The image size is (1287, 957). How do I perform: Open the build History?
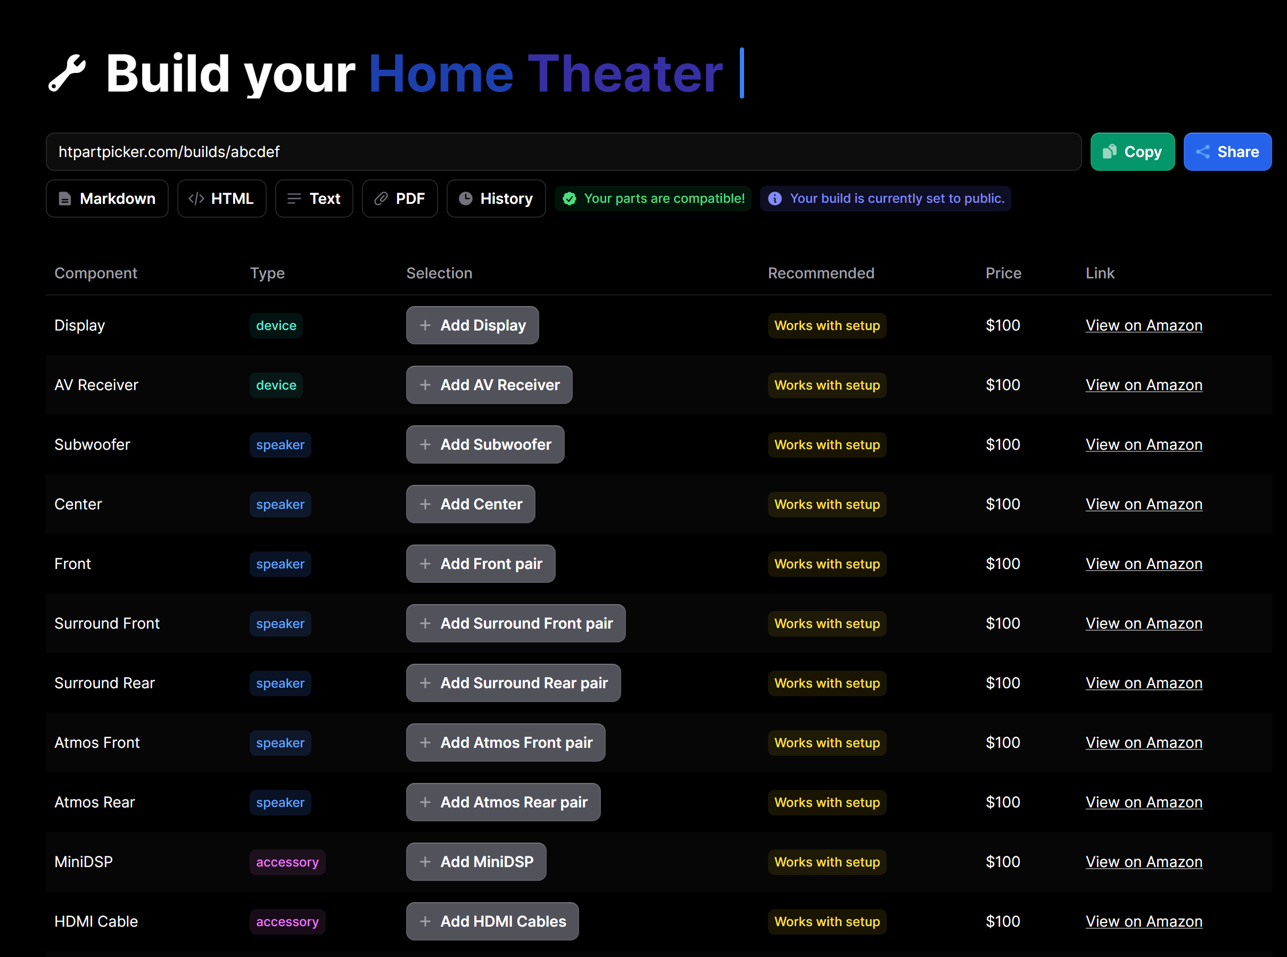pyautogui.click(x=496, y=199)
